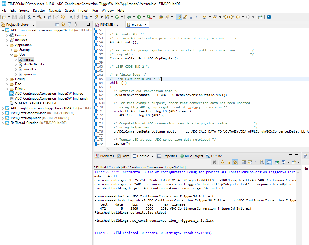This screenshot has height=245, width=309.
Task: Click the blue Information Center icon
Action: click(269, 17)
